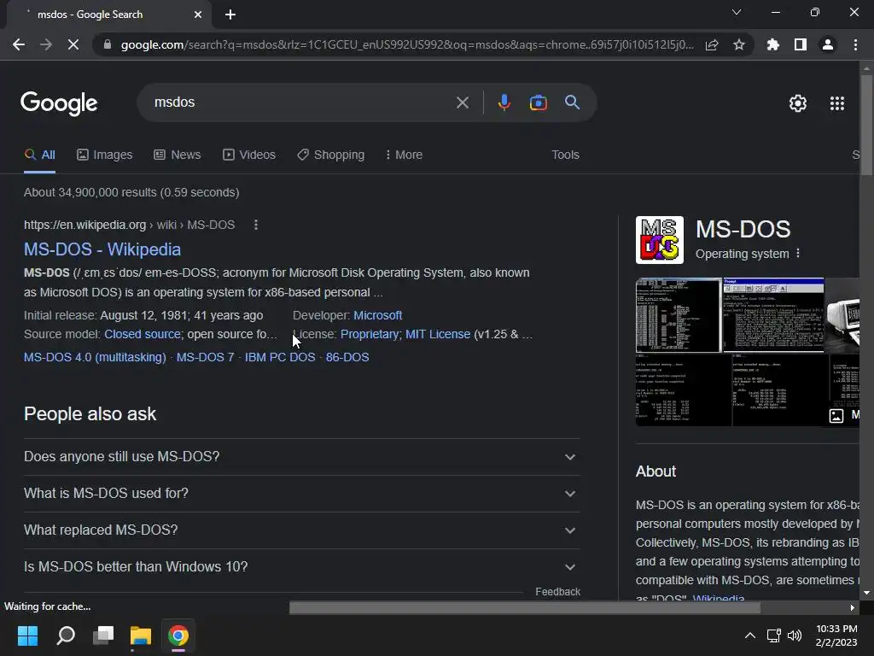
Task: Switch to the Videos tab
Action: (249, 155)
